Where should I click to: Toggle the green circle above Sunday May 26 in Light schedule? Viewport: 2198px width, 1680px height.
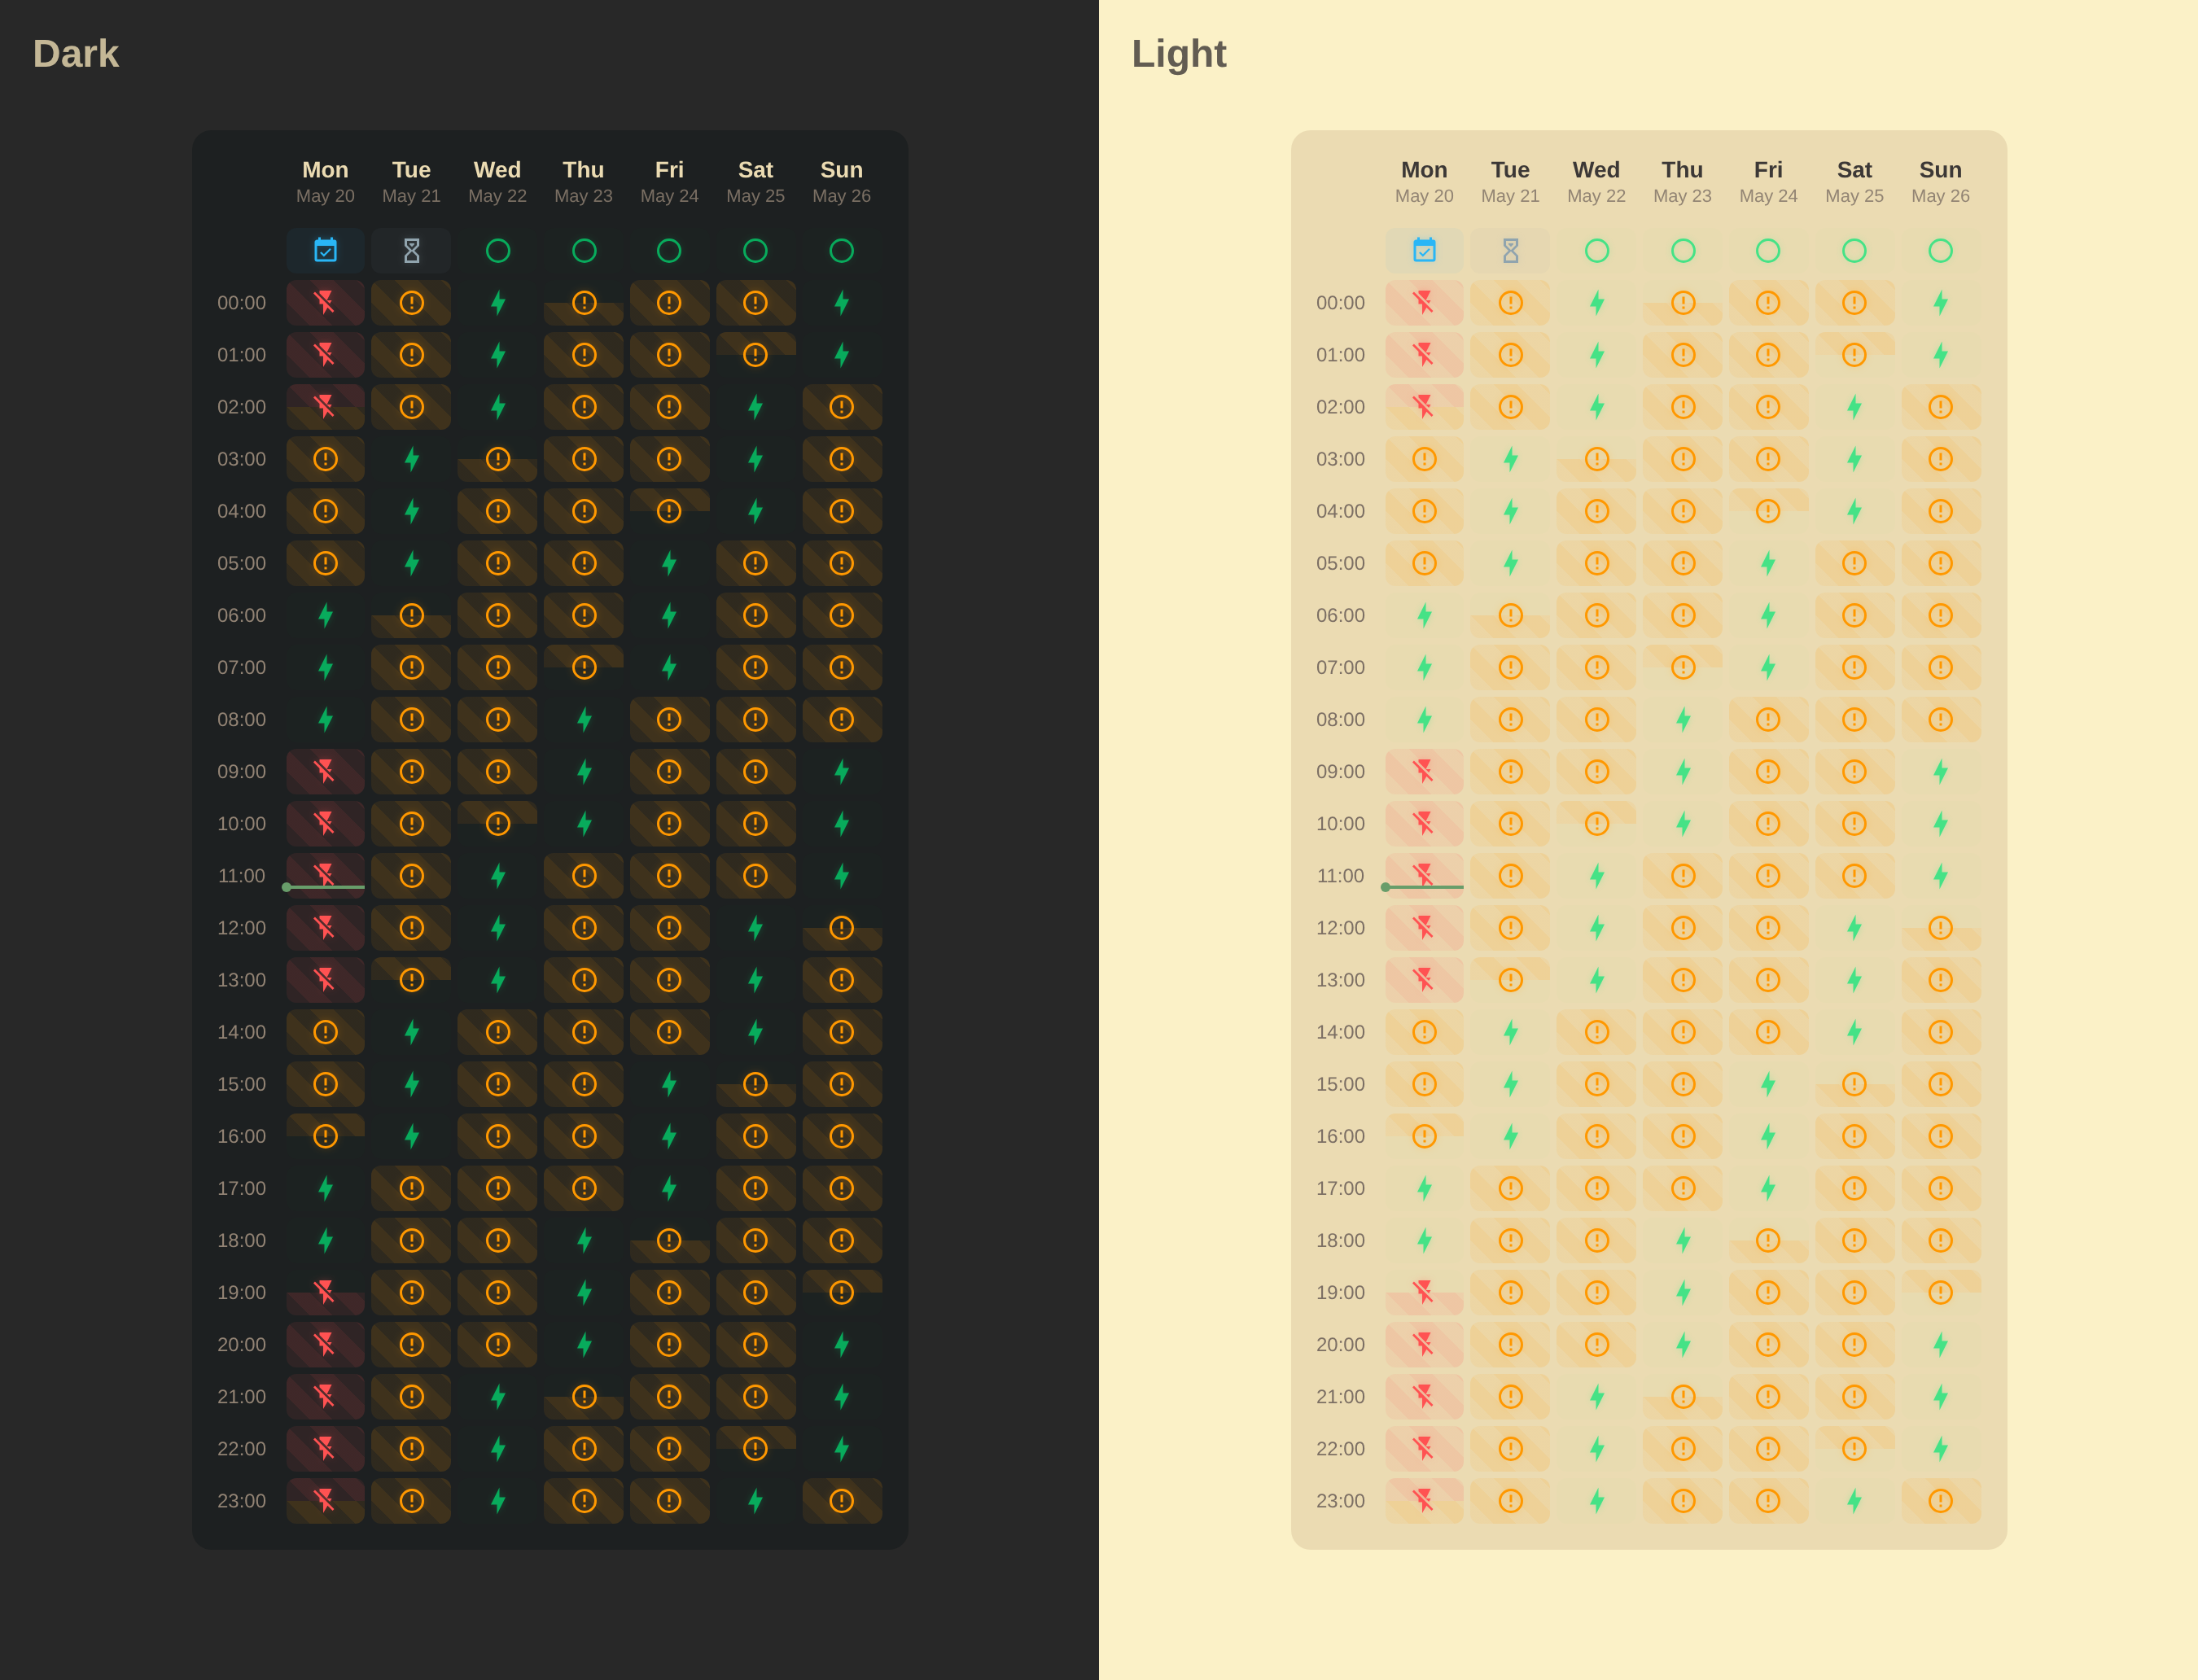[1941, 251]
